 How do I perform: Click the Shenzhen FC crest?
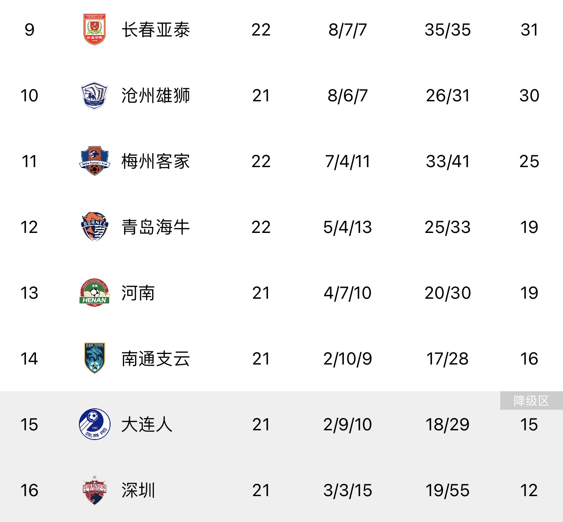tap(94, 490)
